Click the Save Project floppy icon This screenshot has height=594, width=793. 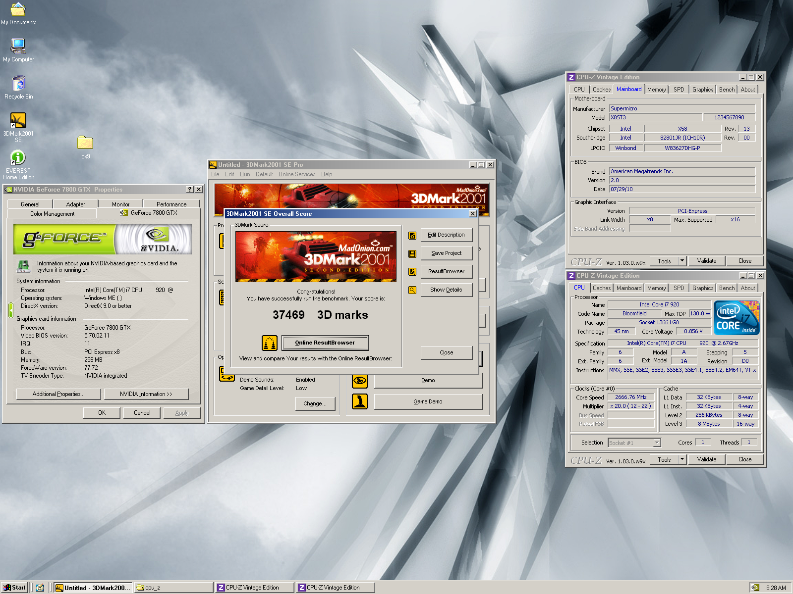(x=412, y=254)
